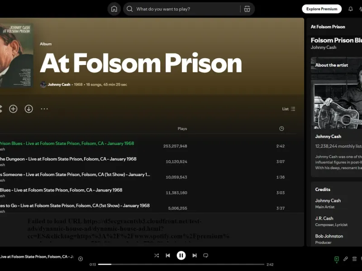Click the small Johnny Cash avatar by album info
362x271 pixels.
(x=43, y=84)
